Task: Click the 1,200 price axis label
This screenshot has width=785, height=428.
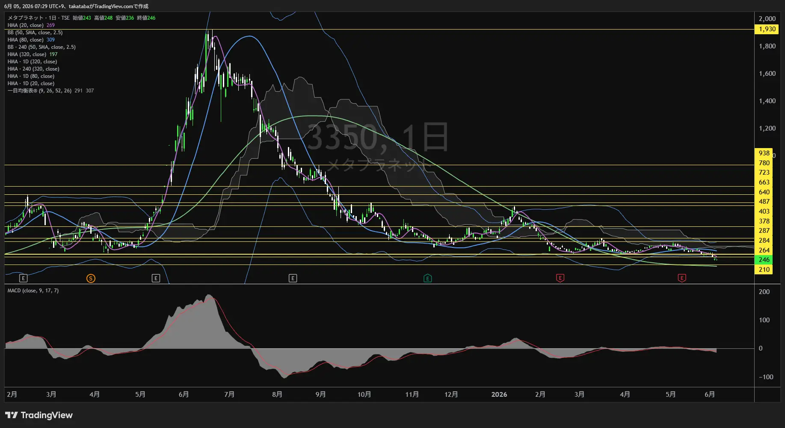Action: coord(767,128)
